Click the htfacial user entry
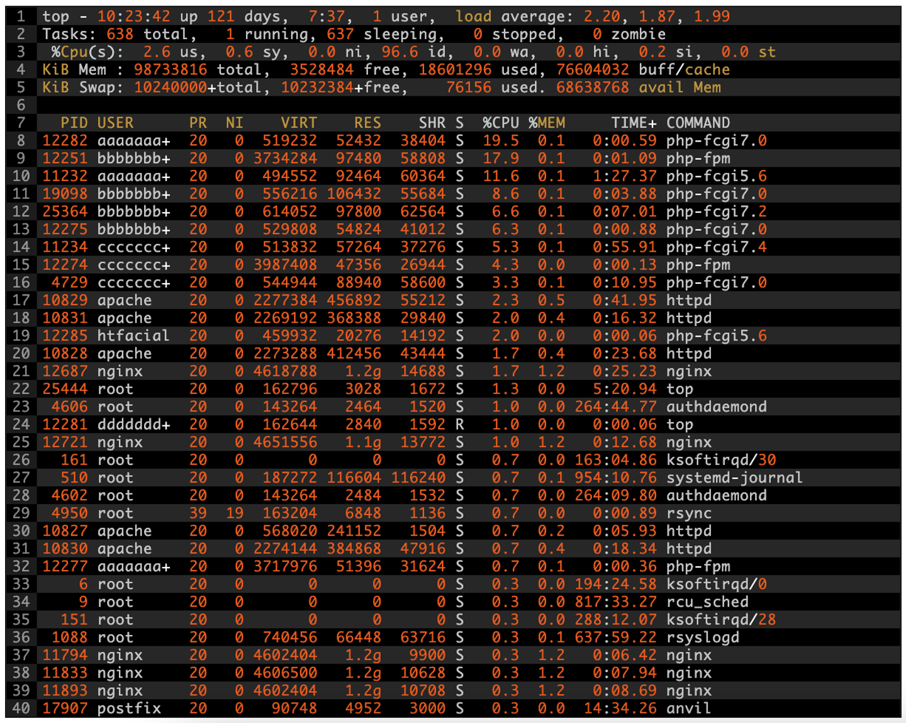The image size is (906, 723). point(133,336)
